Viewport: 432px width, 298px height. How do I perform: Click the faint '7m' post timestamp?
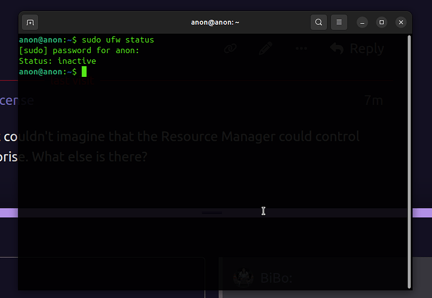tap(374, 100)
